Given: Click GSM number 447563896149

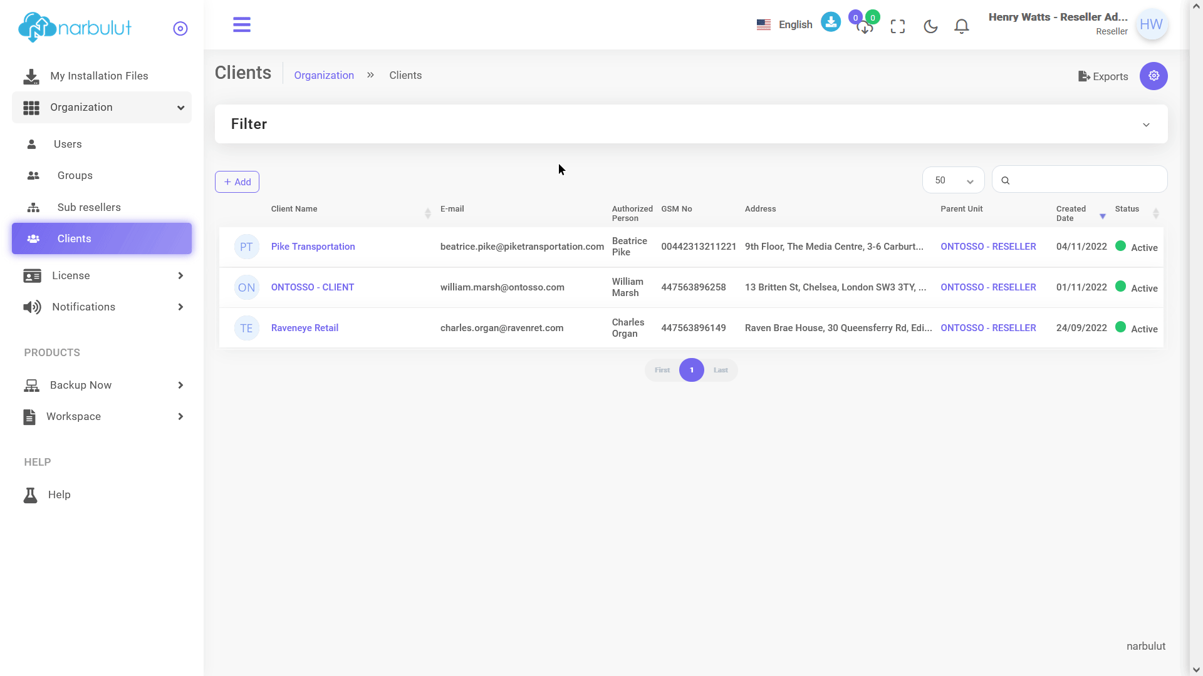Looking at the screenshot, I should [x=694, y=328].
